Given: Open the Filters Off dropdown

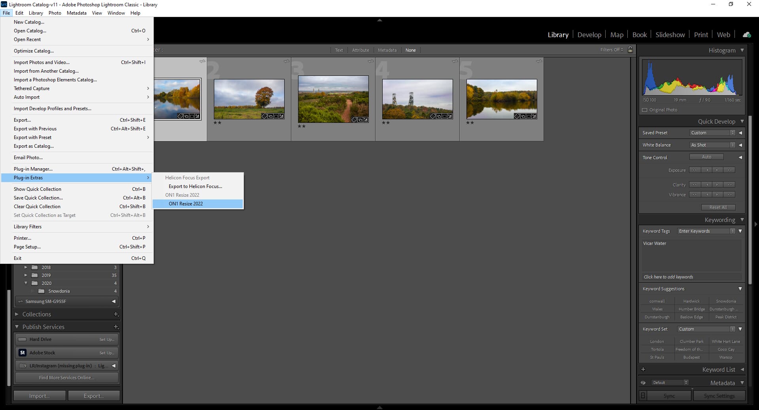Looking at the screenshot, I should (612, 50).
